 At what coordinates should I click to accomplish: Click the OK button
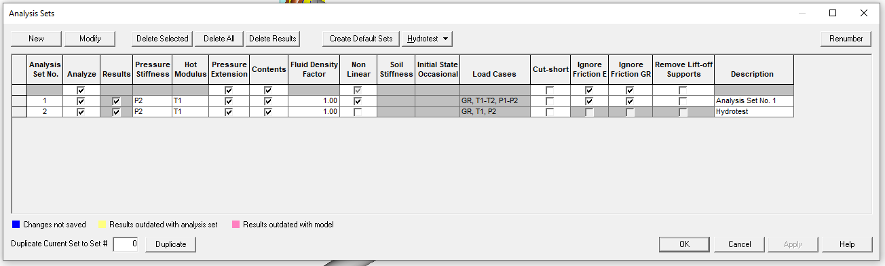pos(685,244)
